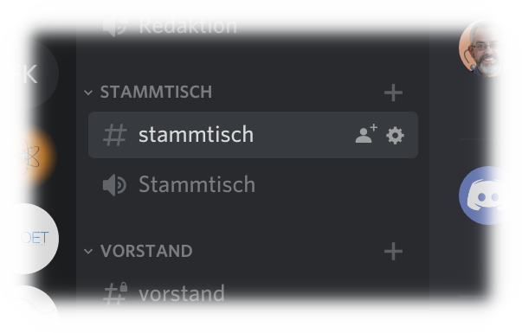Click the hash icon of the stammtisch channel
Image resolution: width=522 pixels, height=333 pixels.
pos(115,135)
